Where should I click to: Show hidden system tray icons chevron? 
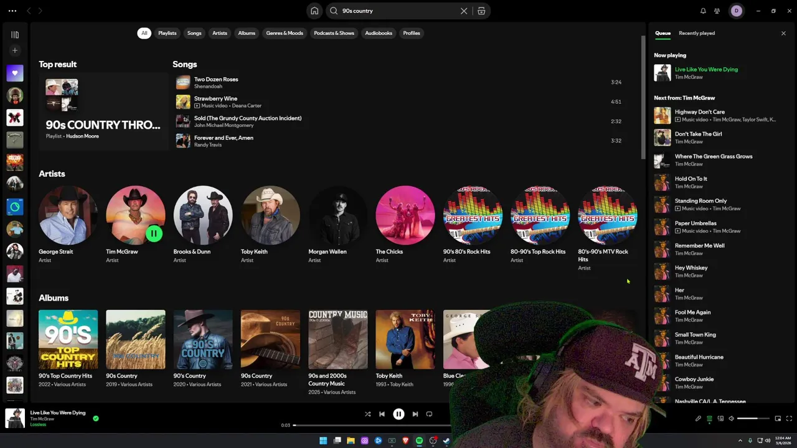(x=742, y=441)
